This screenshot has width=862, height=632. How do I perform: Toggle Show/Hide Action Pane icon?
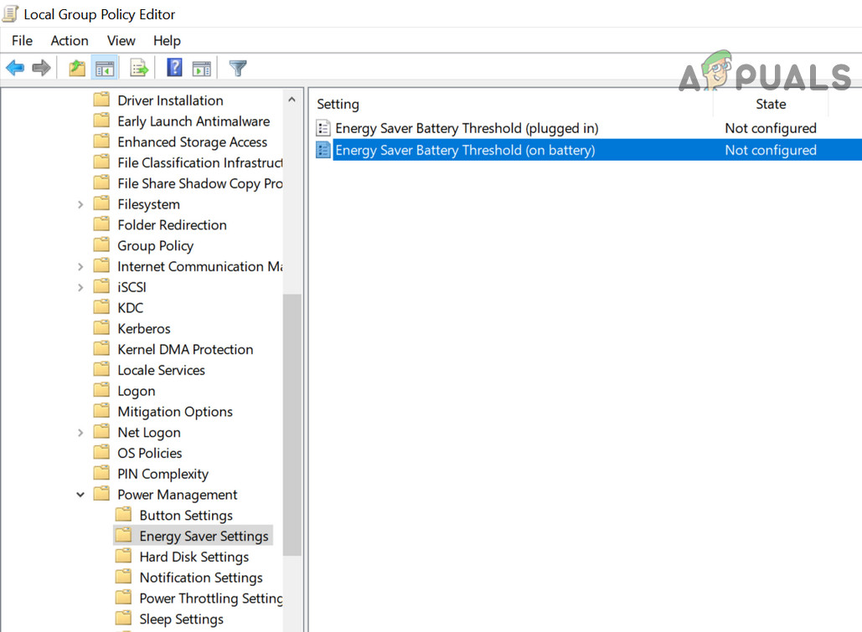(x=201, y=69)
